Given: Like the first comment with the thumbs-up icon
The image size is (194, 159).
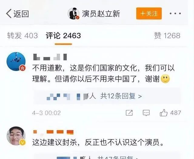Looking at the screenshot, I should click(164, 113).
